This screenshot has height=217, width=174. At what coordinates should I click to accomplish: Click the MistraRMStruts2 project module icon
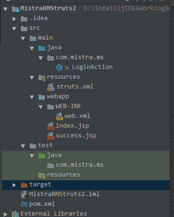[x=15, y=9]
